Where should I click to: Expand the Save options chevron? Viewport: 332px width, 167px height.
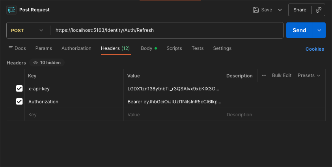pyautogui.click(x=280, y=10)
